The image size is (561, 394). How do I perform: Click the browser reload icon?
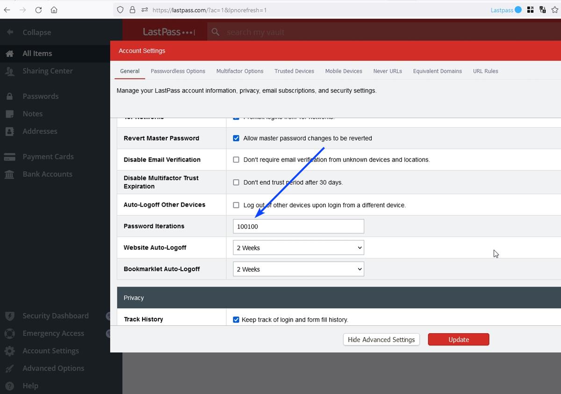click(38, 10)
